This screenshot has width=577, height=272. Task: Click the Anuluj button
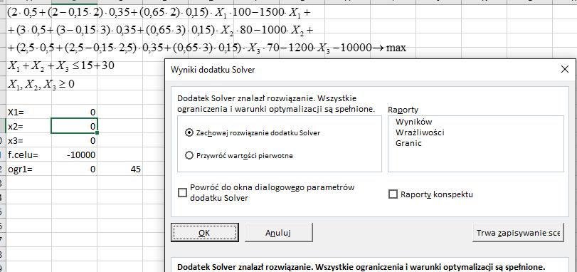pos(279,233)
